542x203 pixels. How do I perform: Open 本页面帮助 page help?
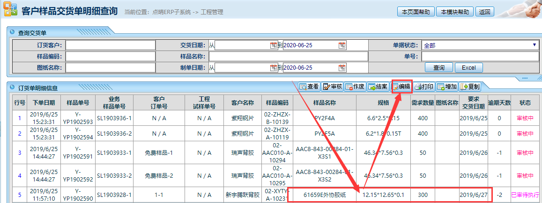pyautogui.click(x=416, y=12)
